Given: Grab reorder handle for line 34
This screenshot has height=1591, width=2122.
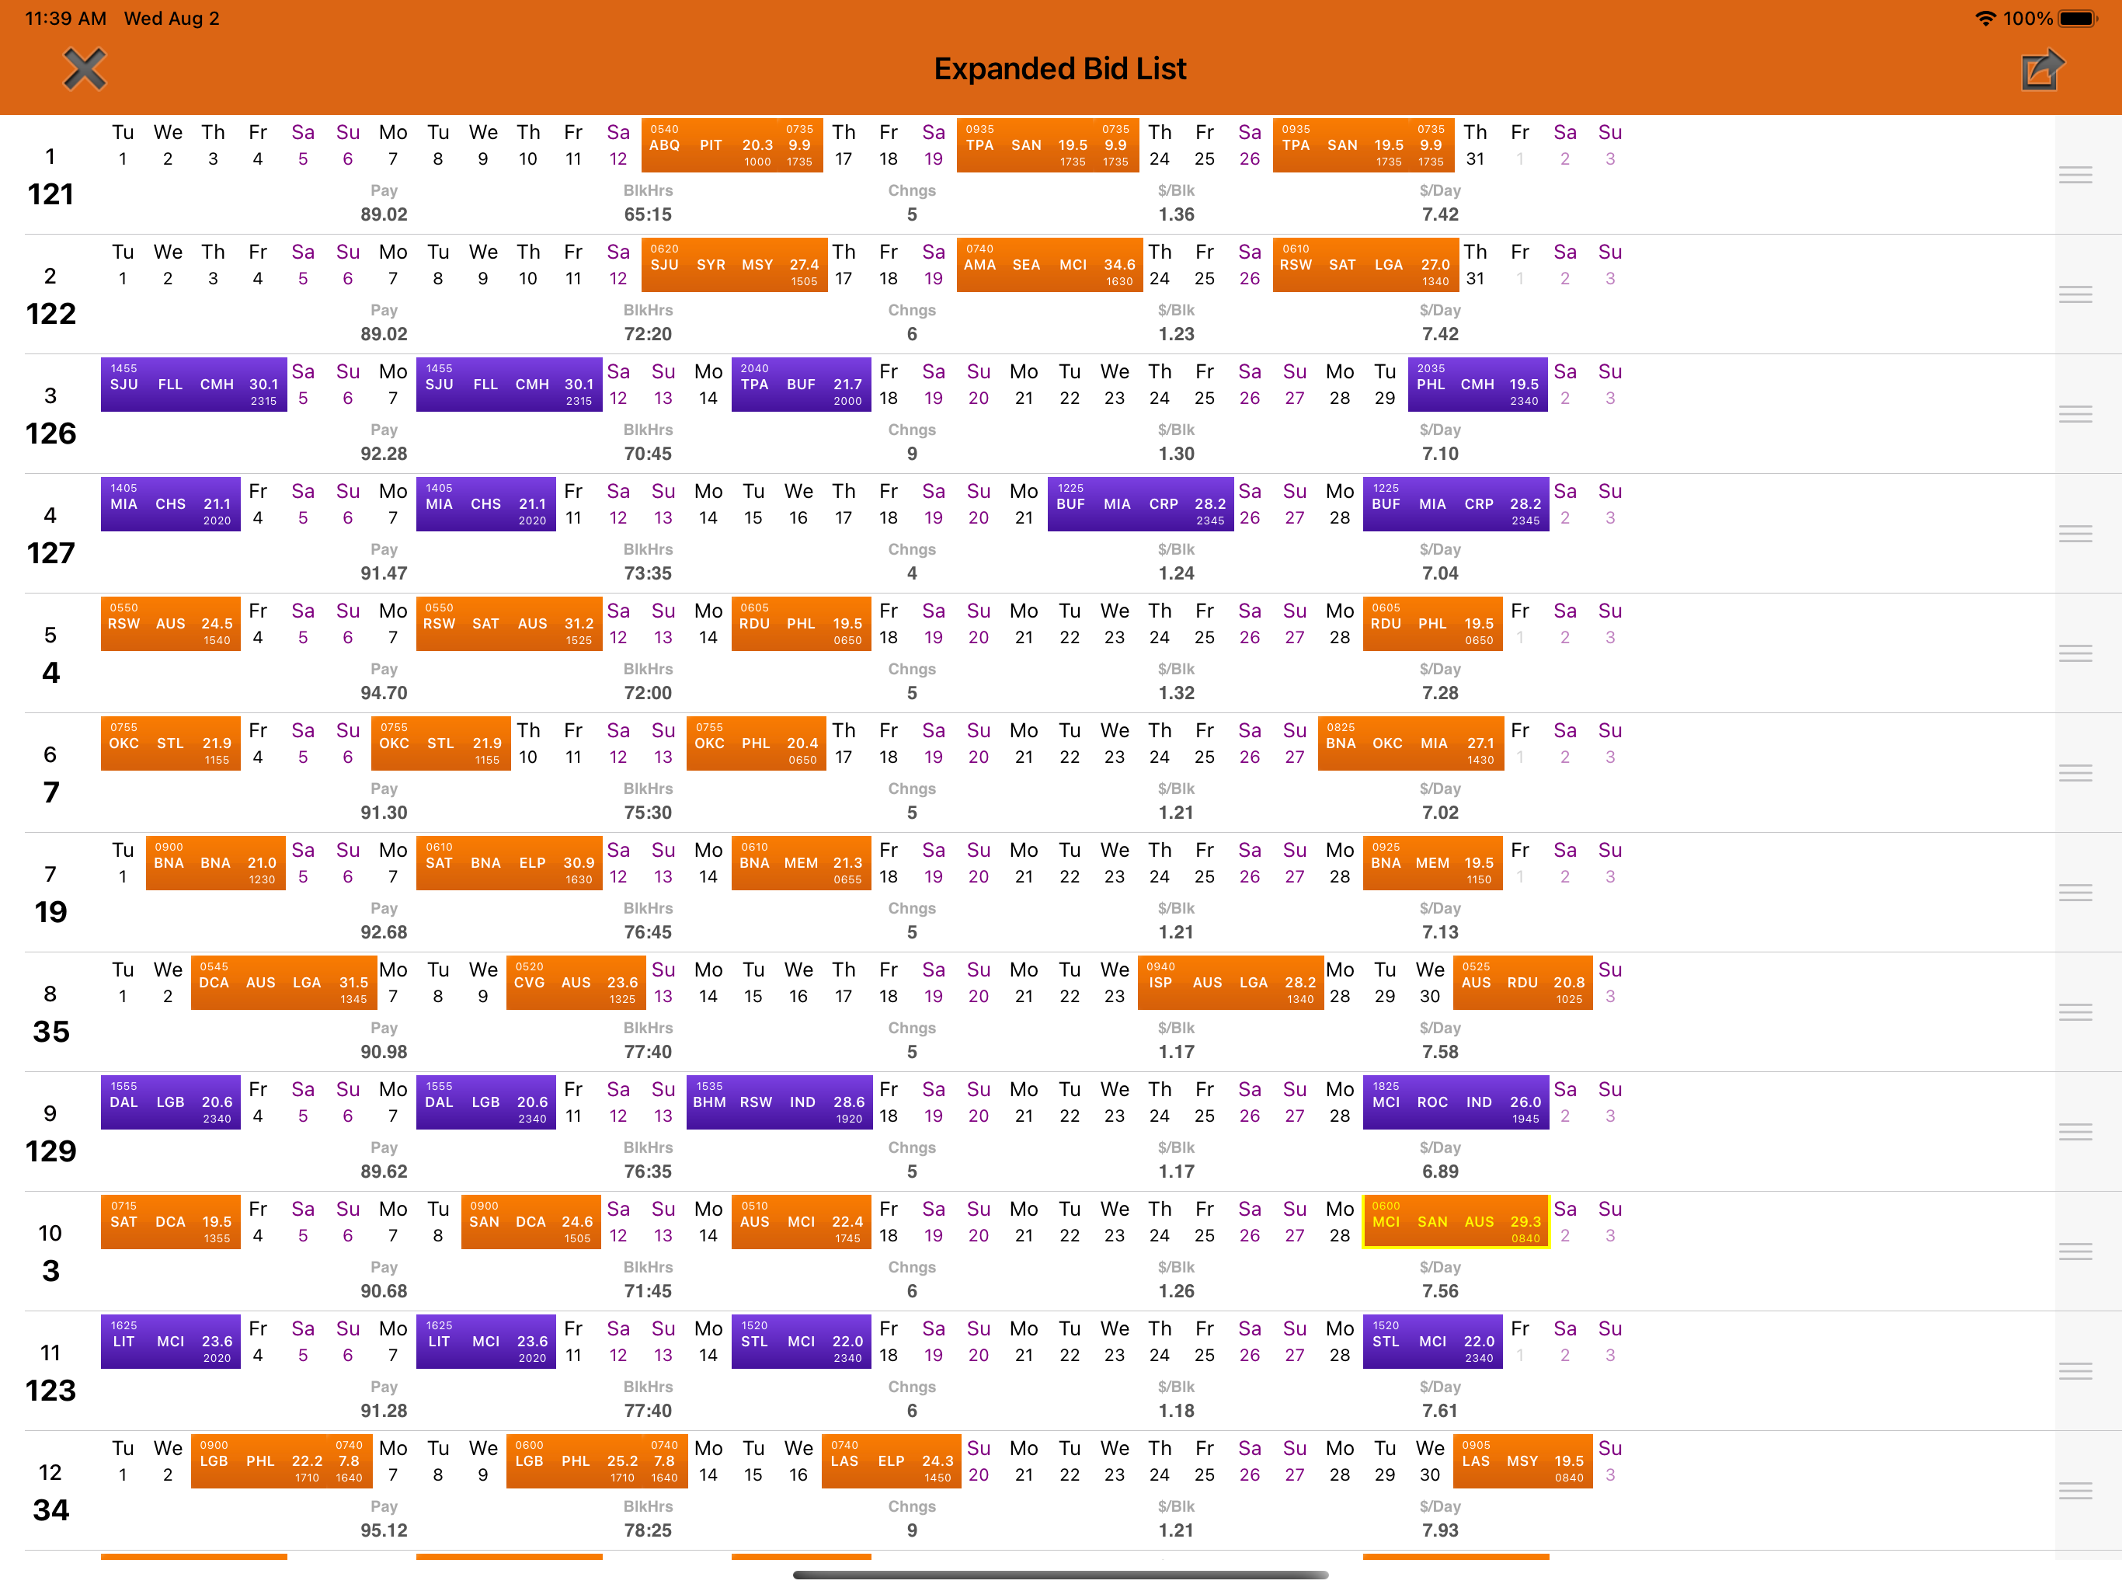Looking at the screenshot, I should pos(2075,1492).
